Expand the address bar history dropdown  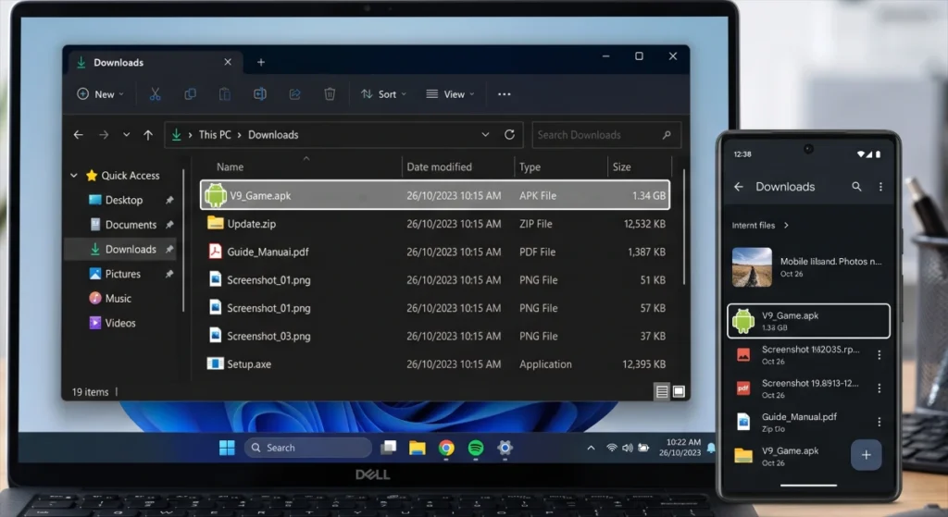[485, 135]
